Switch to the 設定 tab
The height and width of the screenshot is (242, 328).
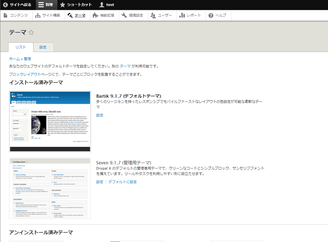(43, 47)
